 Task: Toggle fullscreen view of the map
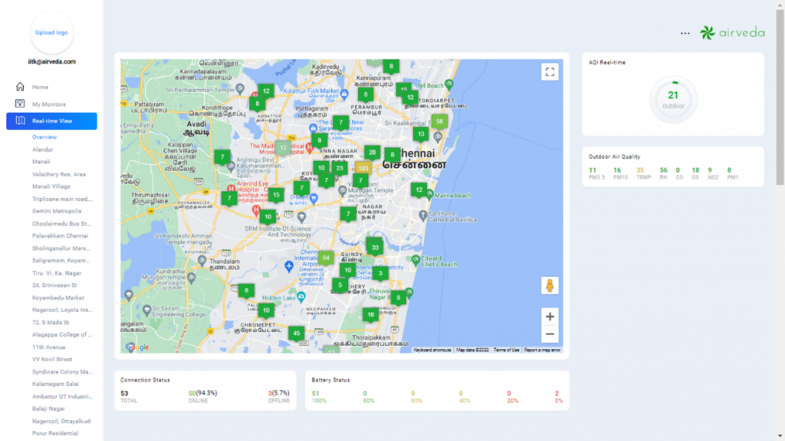tap(549, 72)
